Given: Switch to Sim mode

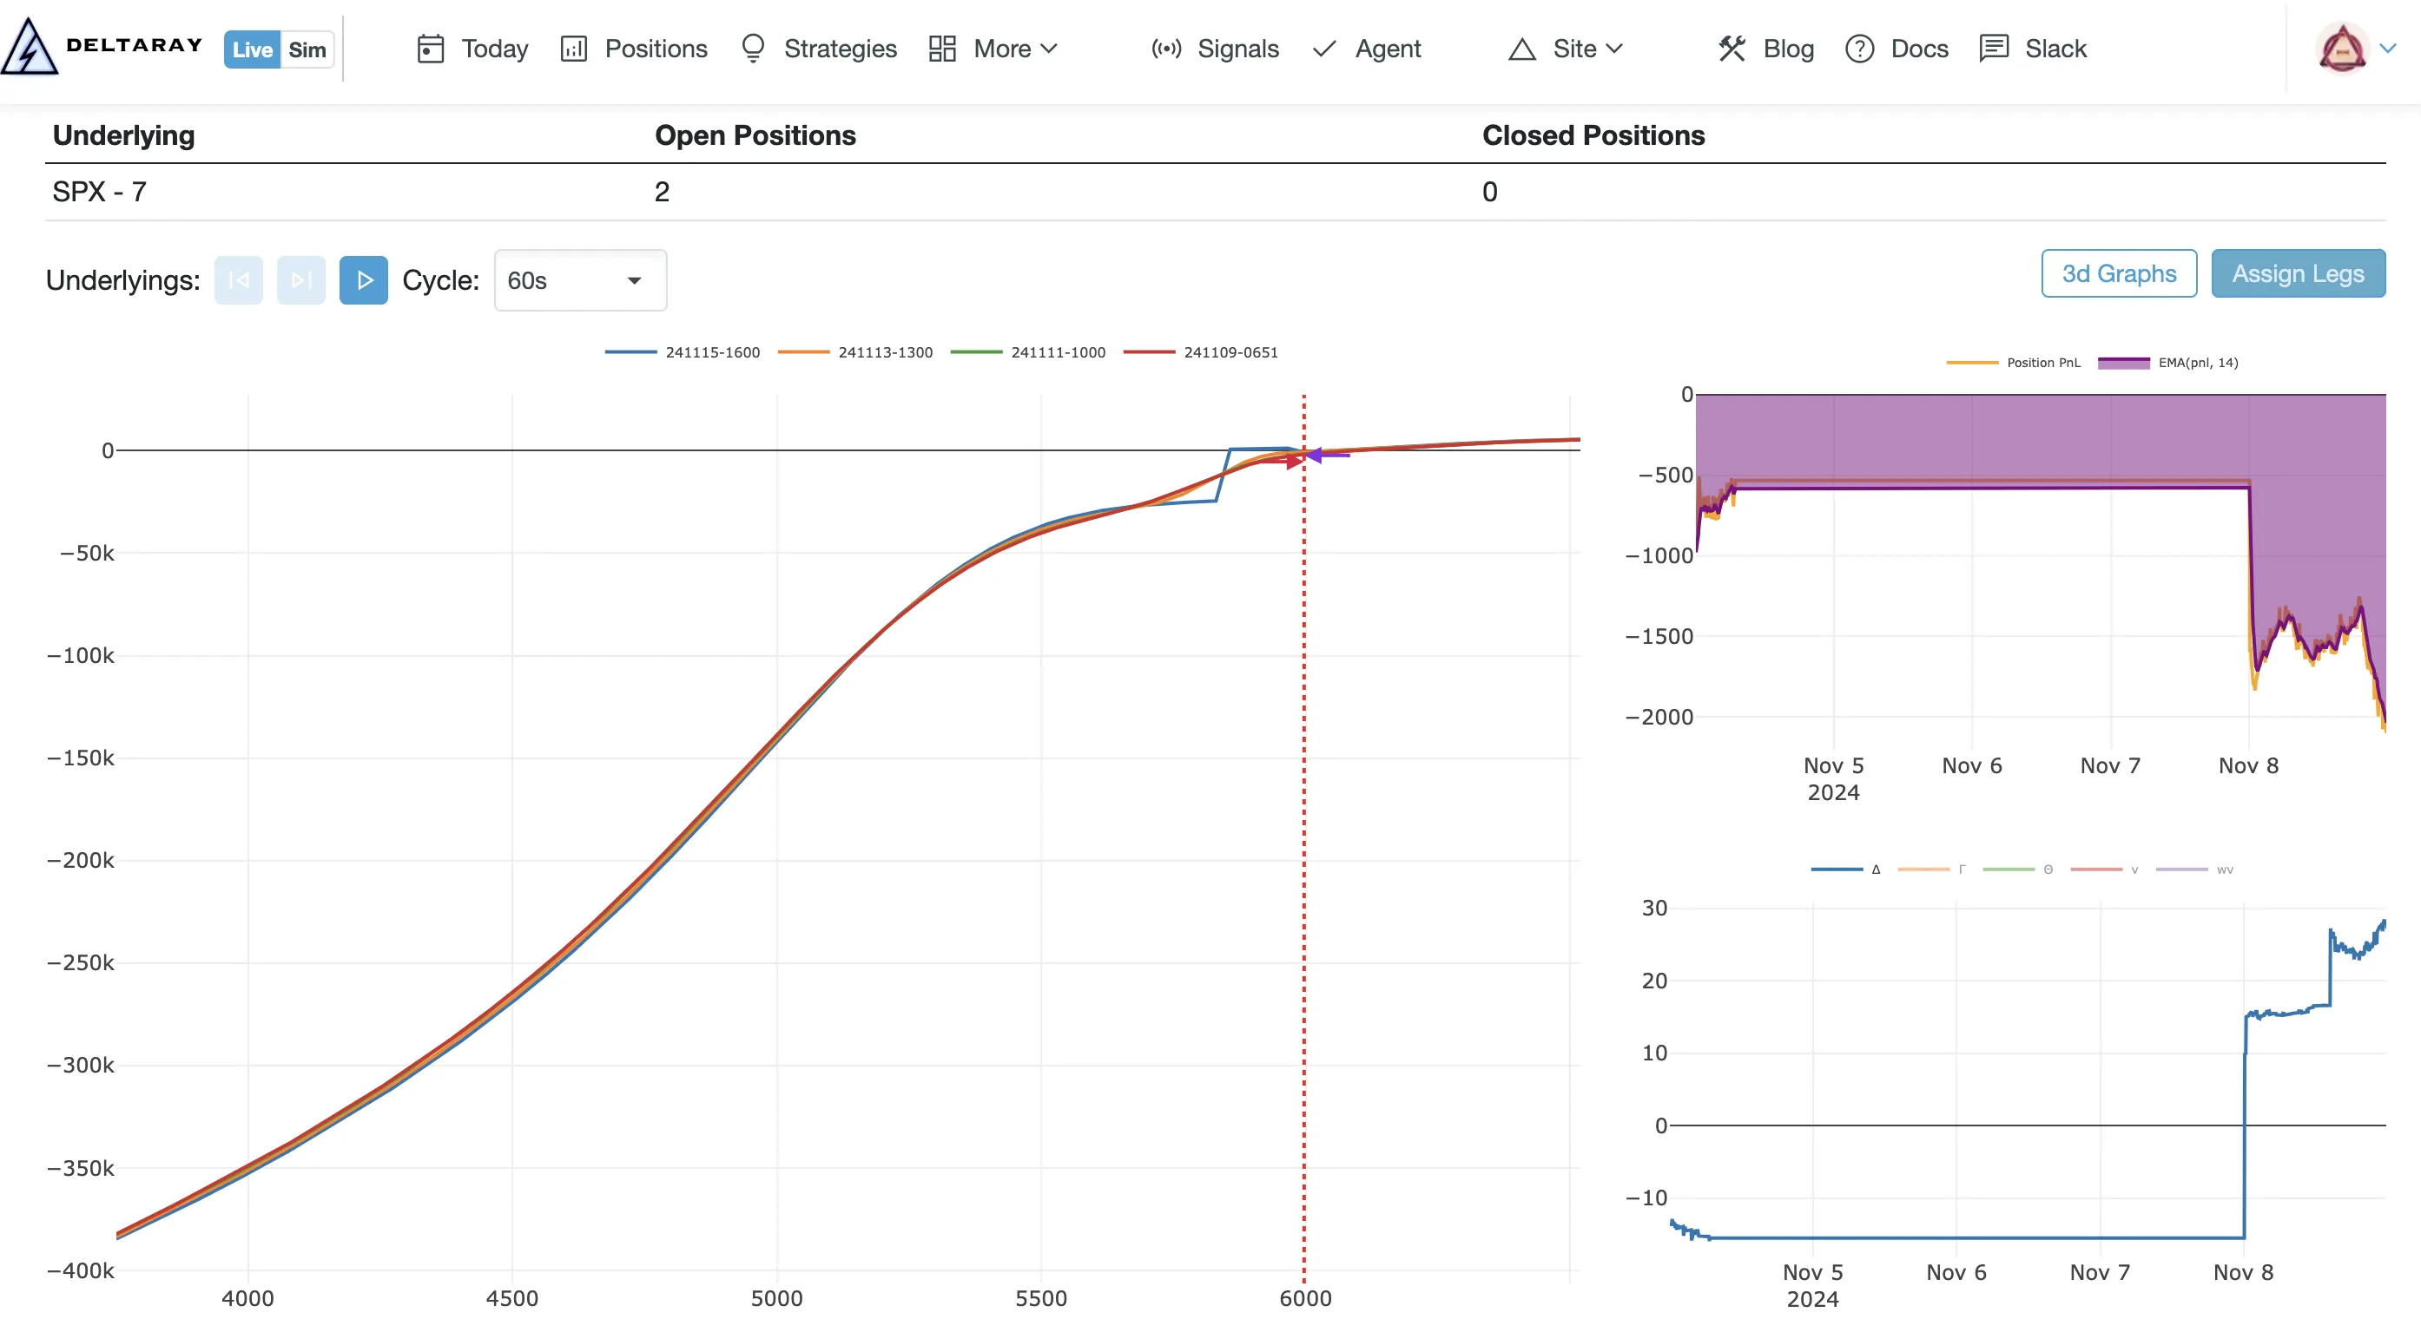Looking at the screenshot, I should (307, 49).
